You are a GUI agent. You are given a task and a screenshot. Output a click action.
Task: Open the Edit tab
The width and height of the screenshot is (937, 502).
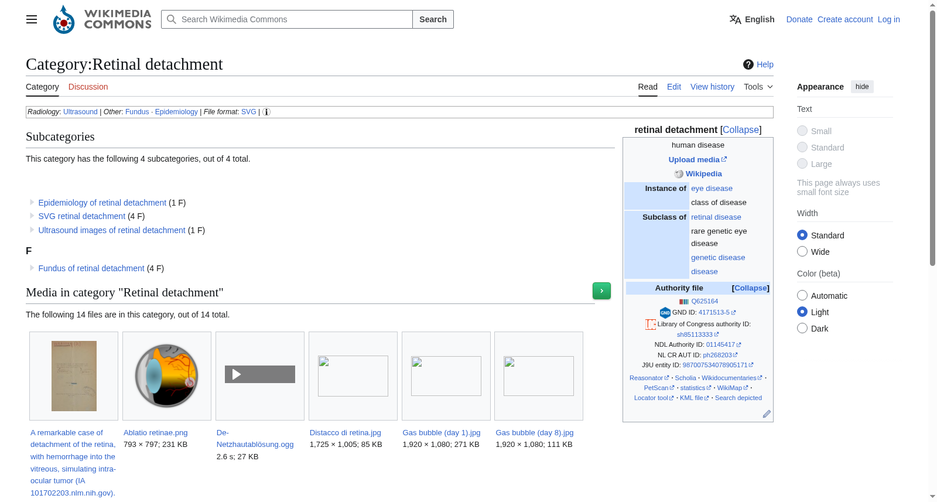coord(674,87)
